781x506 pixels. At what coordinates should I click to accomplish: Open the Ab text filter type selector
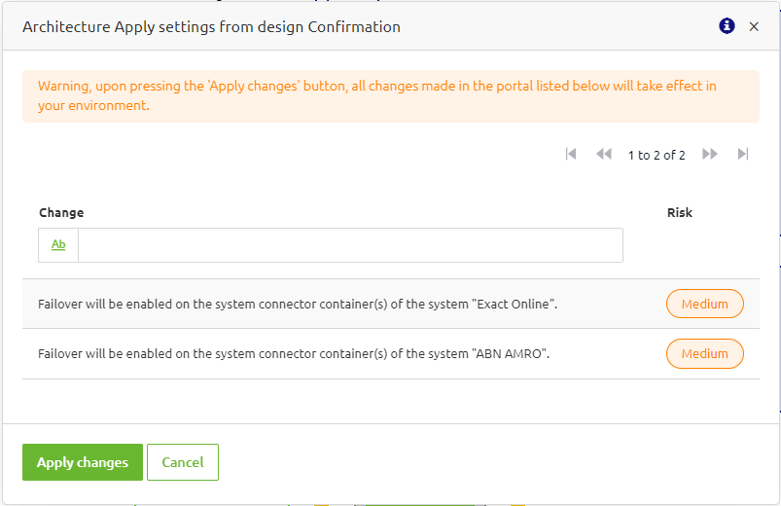click(58, 245)
